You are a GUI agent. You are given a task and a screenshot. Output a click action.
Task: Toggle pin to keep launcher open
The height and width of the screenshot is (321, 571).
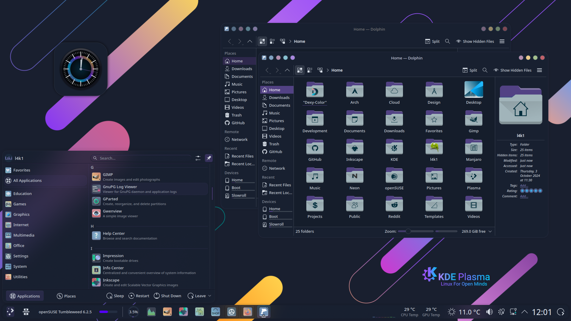209,158
